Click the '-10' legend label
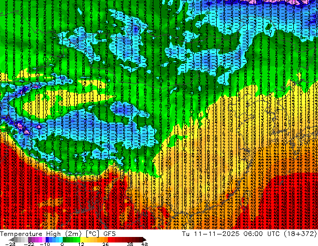 [45, 244]
